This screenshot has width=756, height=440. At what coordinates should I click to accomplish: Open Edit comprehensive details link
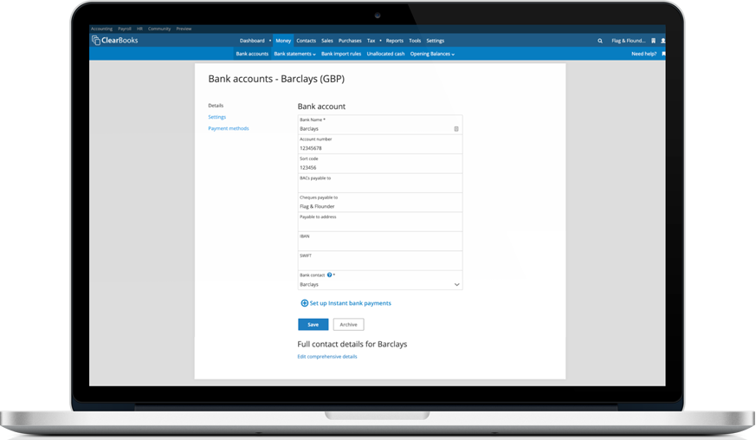(x=326, y=357)
